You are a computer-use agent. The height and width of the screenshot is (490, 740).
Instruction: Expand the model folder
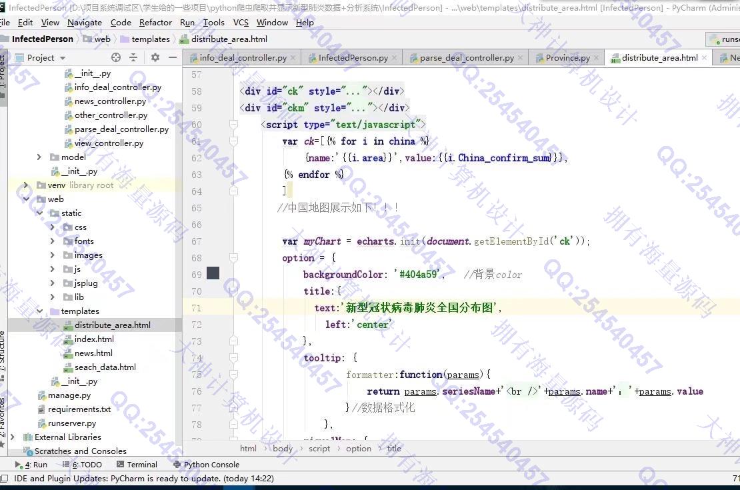click(39, 157)
